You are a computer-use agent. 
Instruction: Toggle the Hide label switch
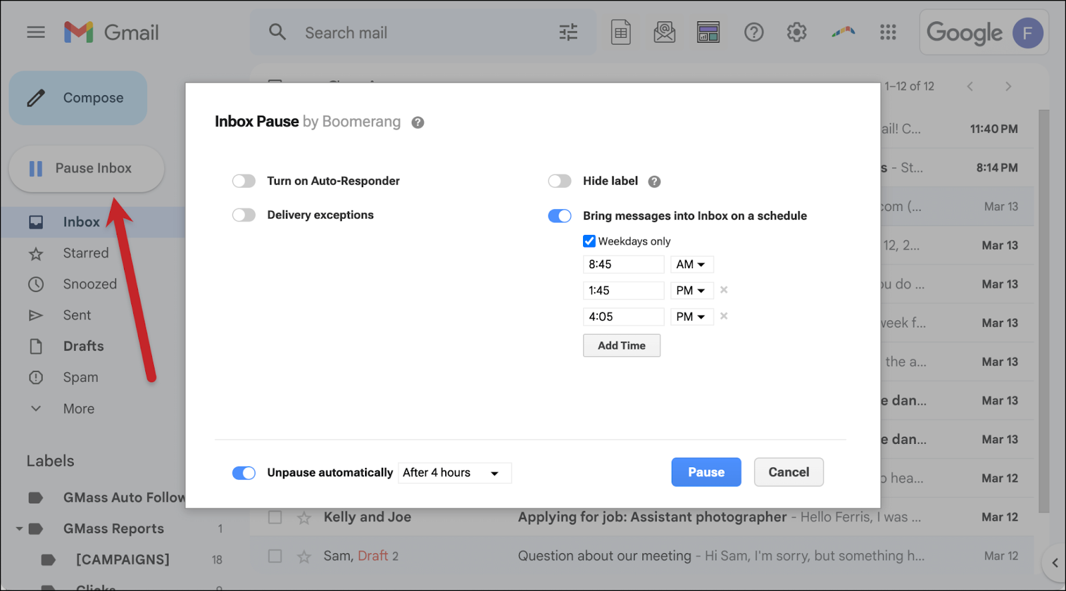[x=560, y=181]
